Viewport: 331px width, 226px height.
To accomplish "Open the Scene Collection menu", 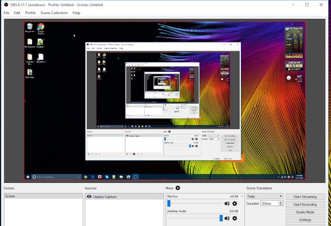I will click(x=54, y=13).
